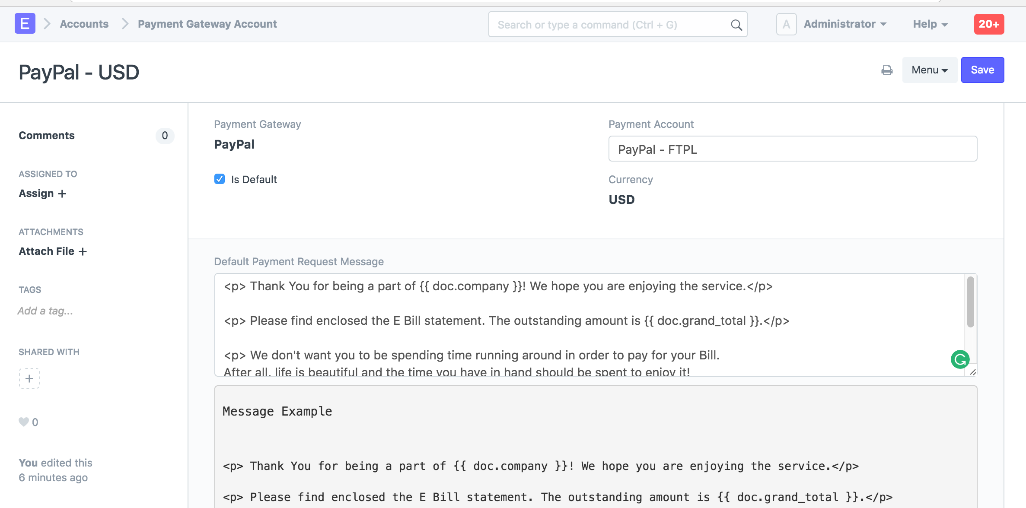Select Payment Gateway Account breadcrumb
The image size is (1026, 508).
pyautogui.click(x=207, y=24)
